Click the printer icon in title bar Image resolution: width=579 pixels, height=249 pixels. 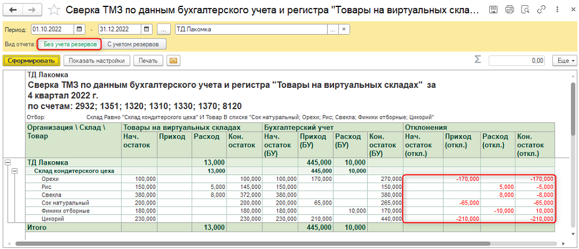pyautogui.click(x=510, y=10)
